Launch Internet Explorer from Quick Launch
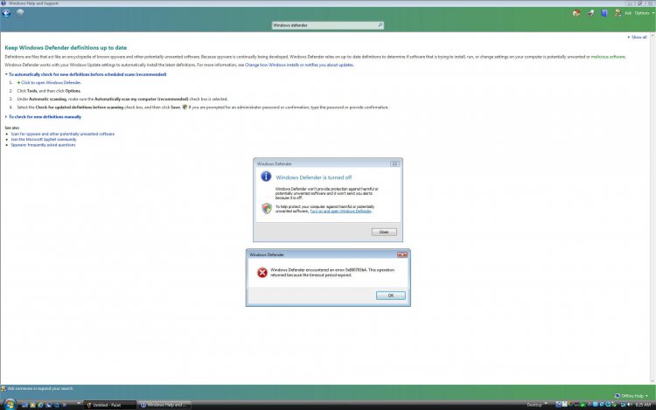The height and width of the screenshot is (410, 656). coord(40,405)
